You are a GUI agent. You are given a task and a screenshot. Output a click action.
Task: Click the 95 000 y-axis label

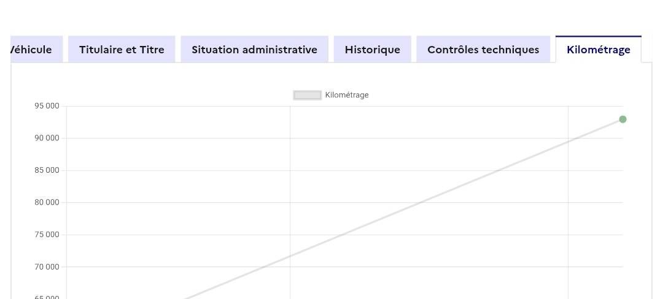coord(47,106)
